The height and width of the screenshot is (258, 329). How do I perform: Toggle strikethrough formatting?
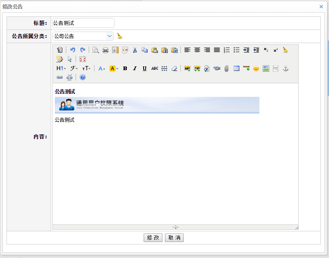pos(155,68)
